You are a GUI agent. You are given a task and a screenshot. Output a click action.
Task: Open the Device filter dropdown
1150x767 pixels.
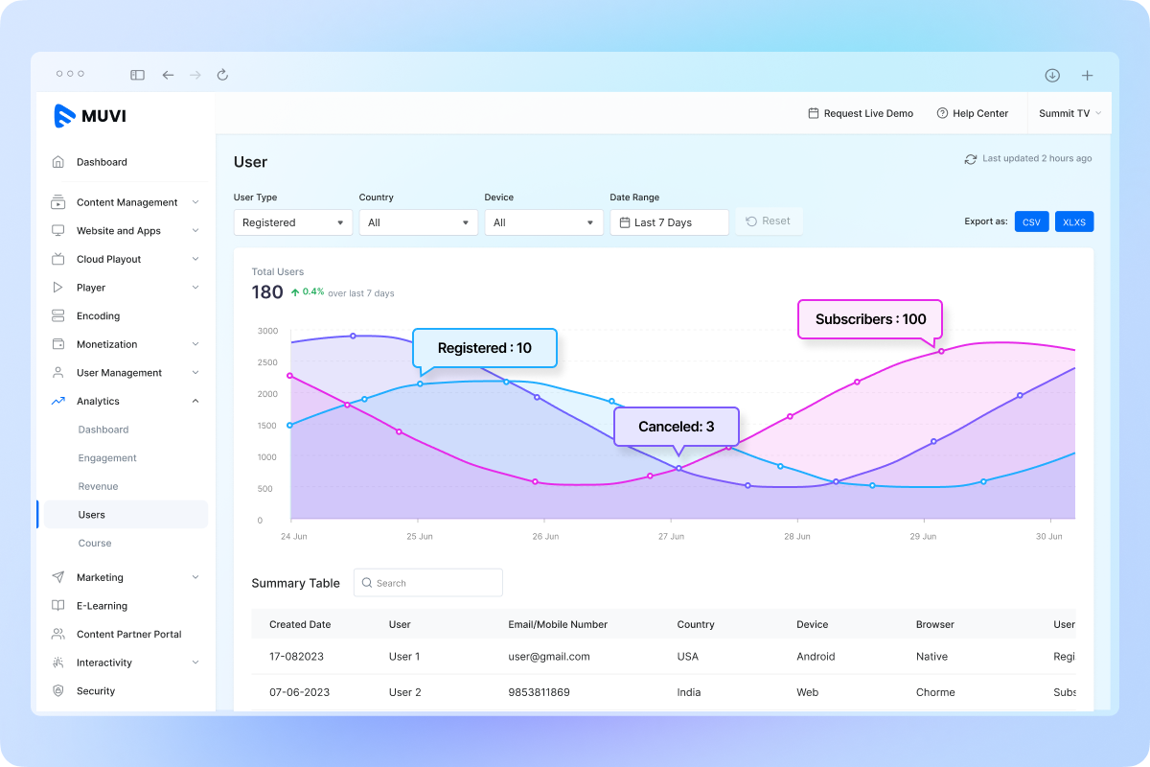[543, 222]
